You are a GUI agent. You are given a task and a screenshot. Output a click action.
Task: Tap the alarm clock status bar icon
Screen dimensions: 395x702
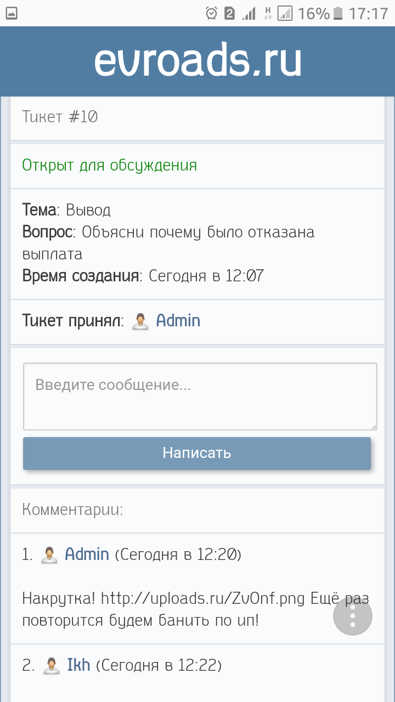(x=211, y=13)
